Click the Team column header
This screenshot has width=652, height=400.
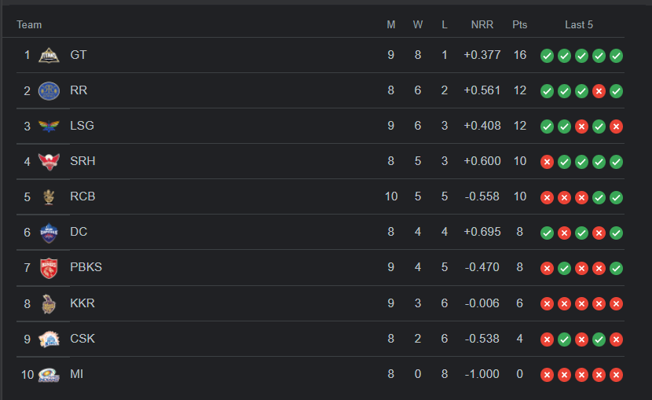point(29,24)
